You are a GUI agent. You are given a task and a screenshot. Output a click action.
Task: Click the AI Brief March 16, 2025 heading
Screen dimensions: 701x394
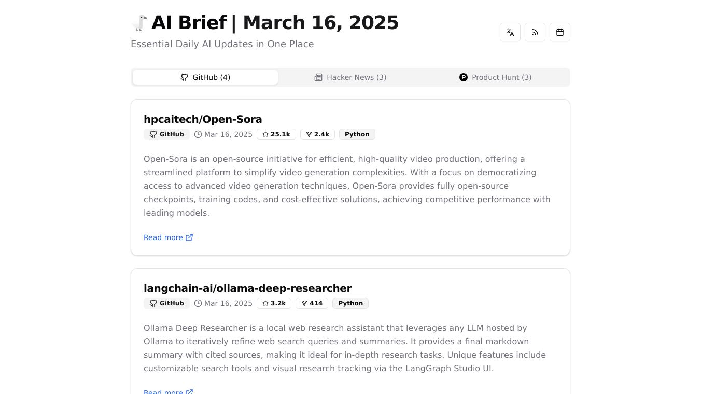click(275, 23)
